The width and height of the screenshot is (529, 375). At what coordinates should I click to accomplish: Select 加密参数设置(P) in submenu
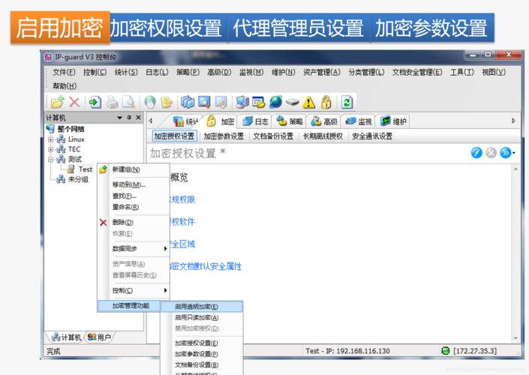pyautogui.click(x=201, y=354)
